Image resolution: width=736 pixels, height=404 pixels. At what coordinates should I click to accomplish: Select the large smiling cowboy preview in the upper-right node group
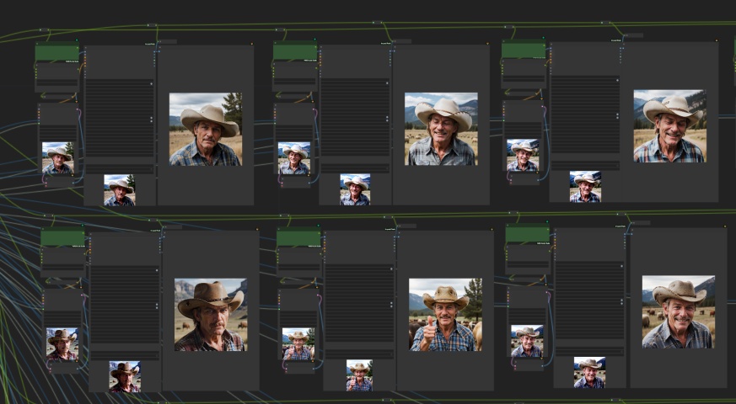tap(669, 126)
